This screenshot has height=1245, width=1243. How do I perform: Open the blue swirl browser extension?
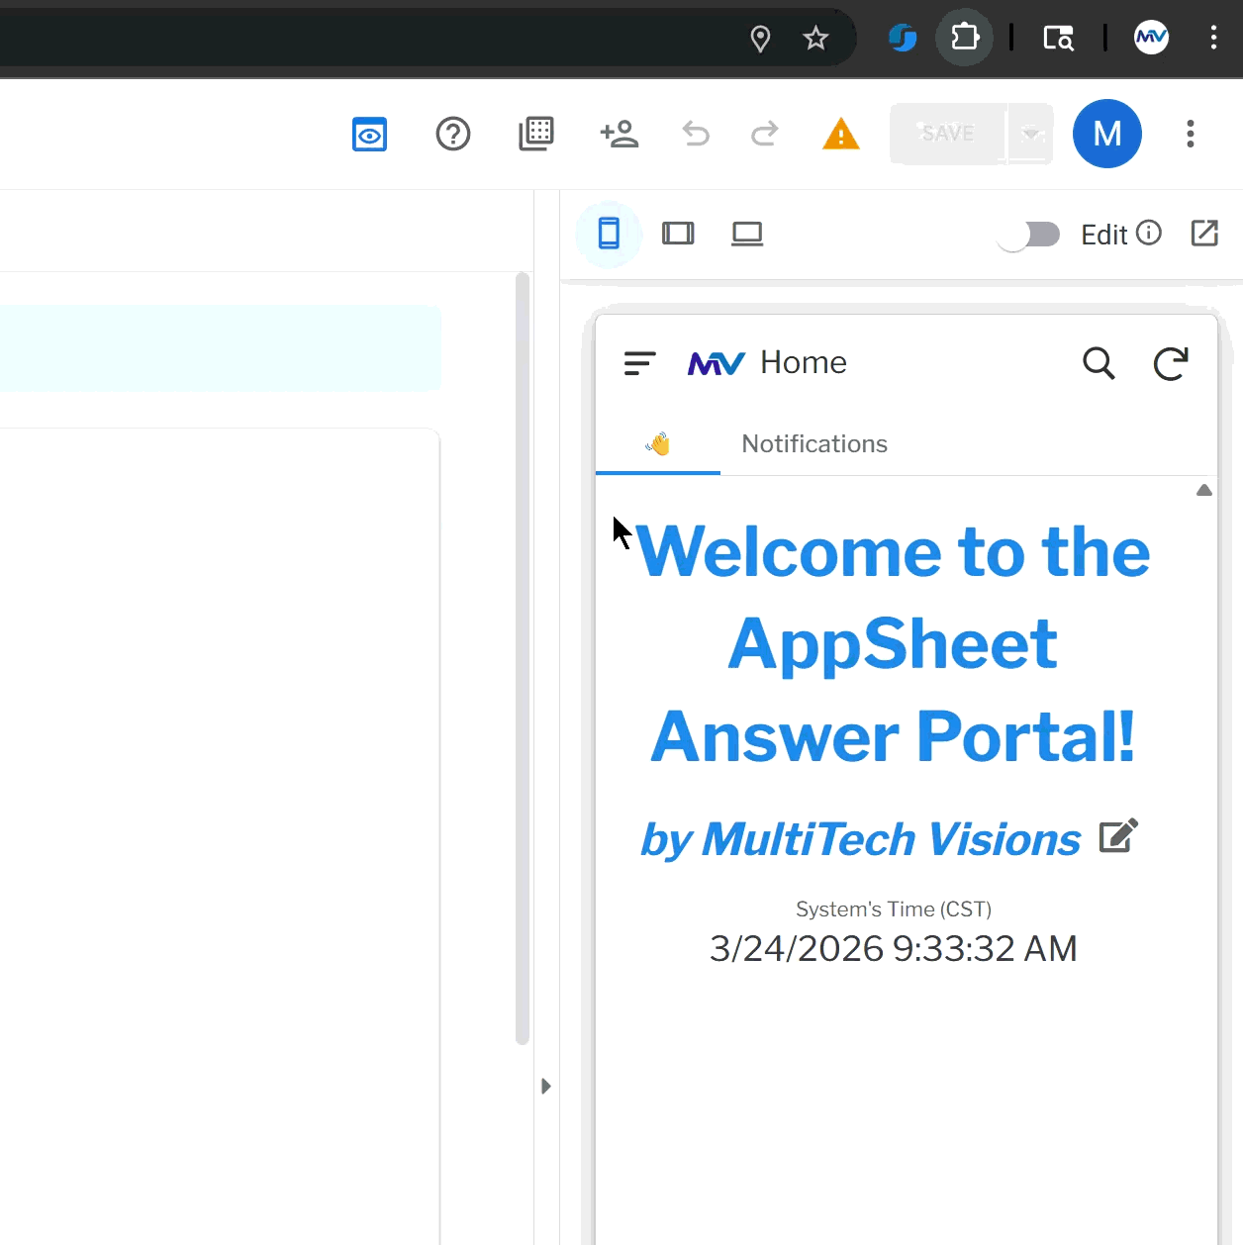click(x=903, y=39)
